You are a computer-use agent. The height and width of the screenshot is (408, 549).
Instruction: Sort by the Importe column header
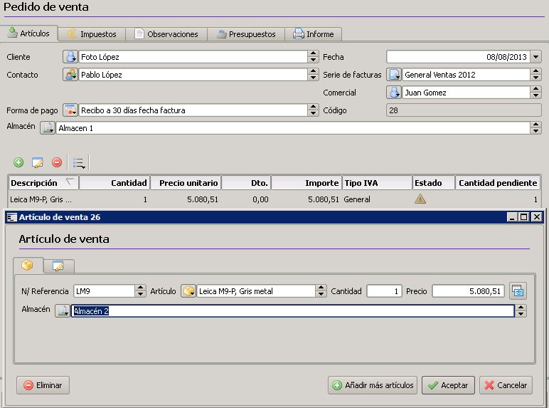pos(307,183)
